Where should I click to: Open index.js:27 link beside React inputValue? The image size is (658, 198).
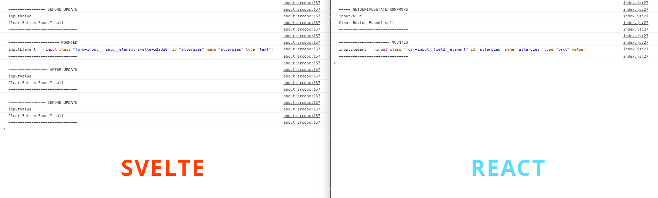(635, 16)
